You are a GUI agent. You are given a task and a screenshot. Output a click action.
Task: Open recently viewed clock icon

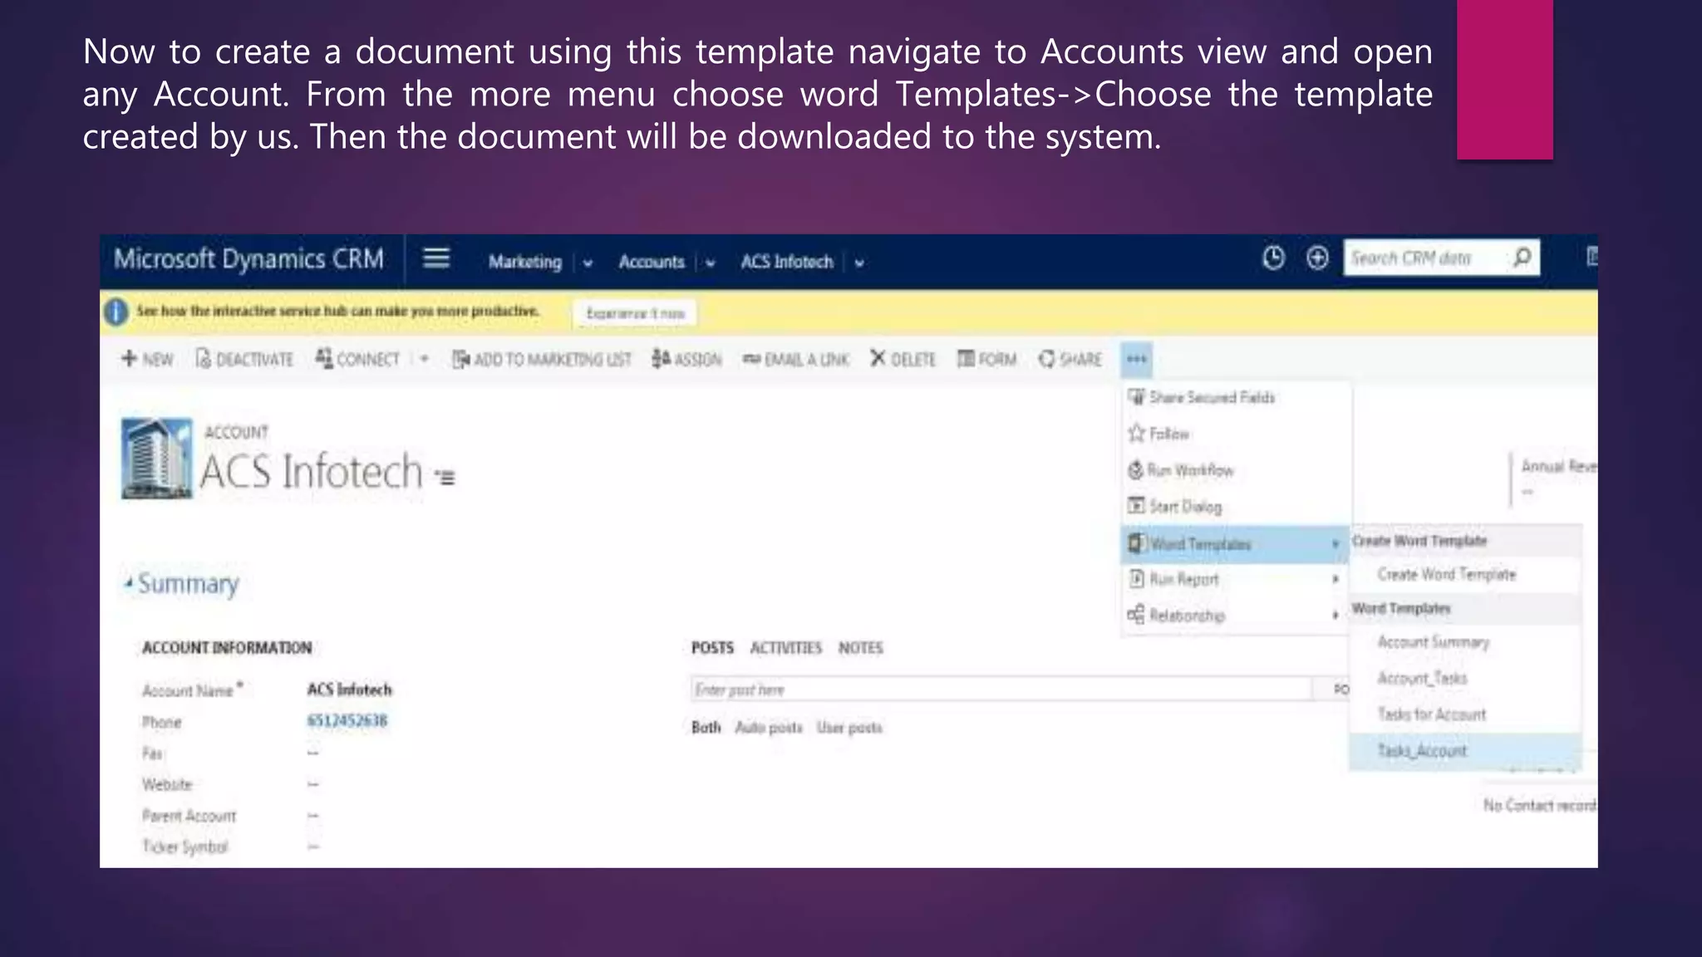tap(1272, 258)
